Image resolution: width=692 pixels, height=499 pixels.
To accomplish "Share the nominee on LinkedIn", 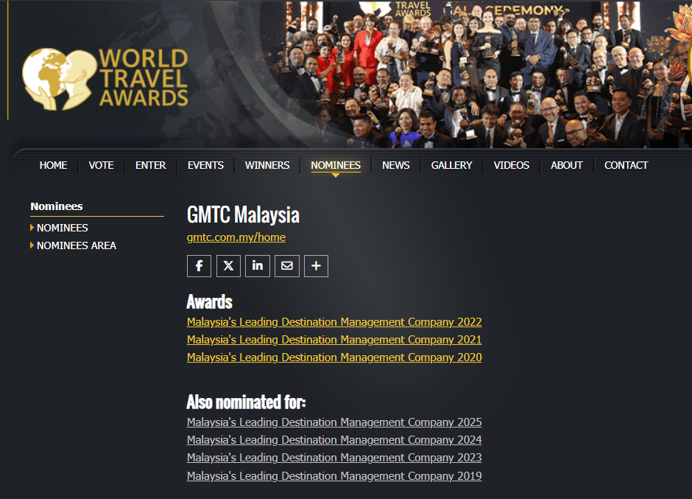I will pos(258,266).
